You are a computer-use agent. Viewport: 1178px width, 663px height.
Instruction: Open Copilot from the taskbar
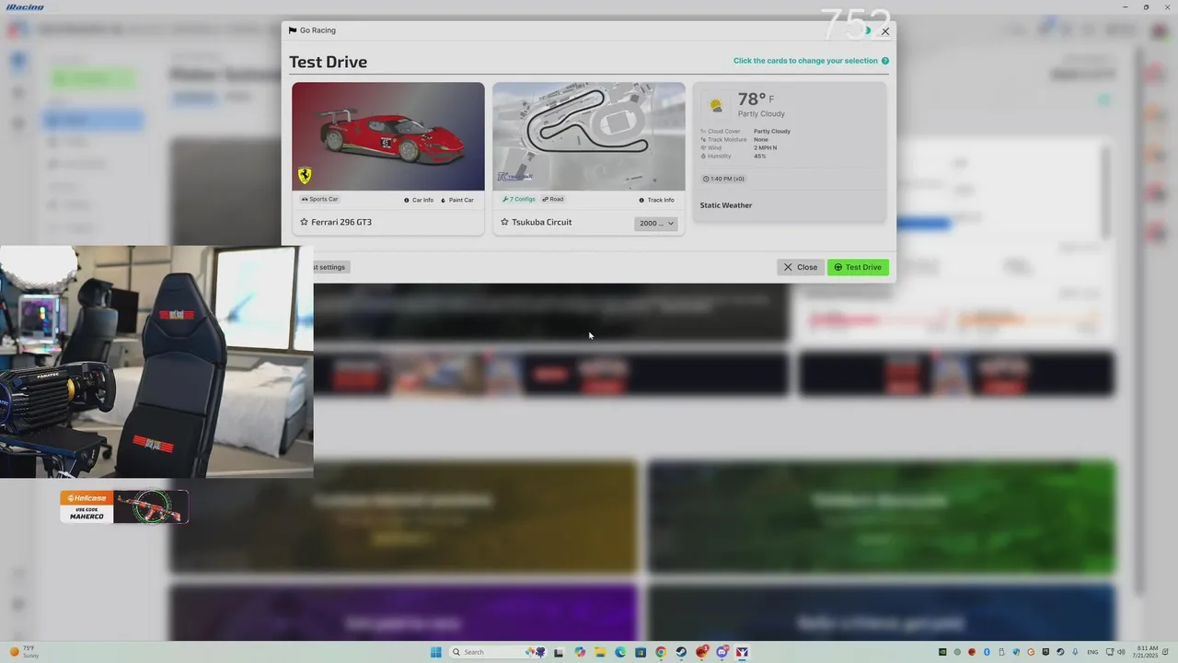click(580, 652)
